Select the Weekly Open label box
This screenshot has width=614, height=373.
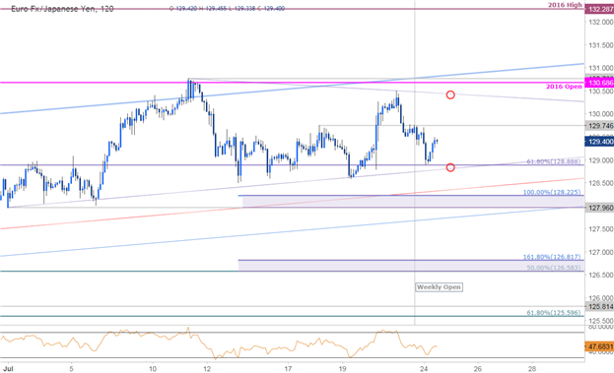click(x=439, y=287)
